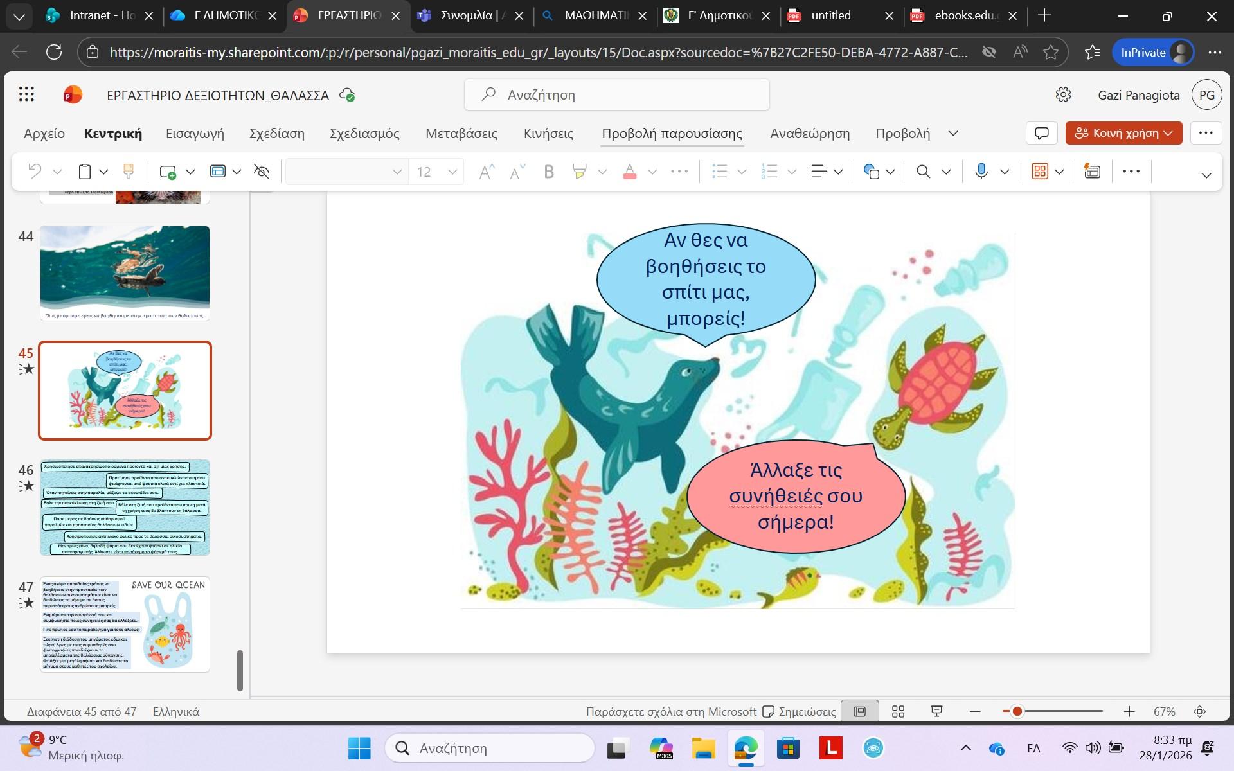1234x771 pixels.
Task: Open the comments speech bubble icon
Action: (x=1041, y=133)
